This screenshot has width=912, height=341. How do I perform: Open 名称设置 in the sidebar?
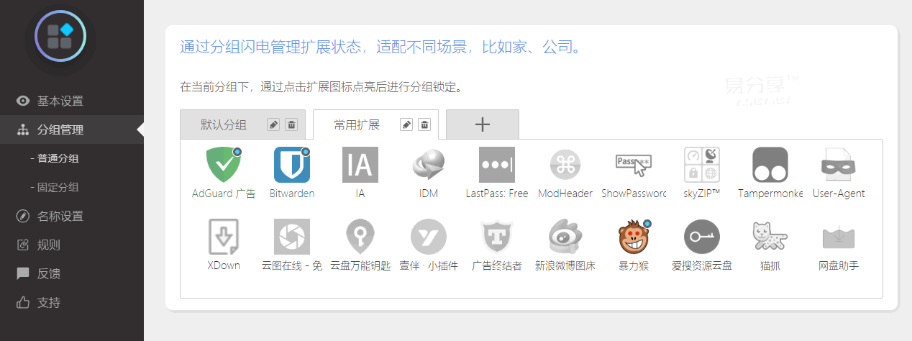[x=72, y=216]
